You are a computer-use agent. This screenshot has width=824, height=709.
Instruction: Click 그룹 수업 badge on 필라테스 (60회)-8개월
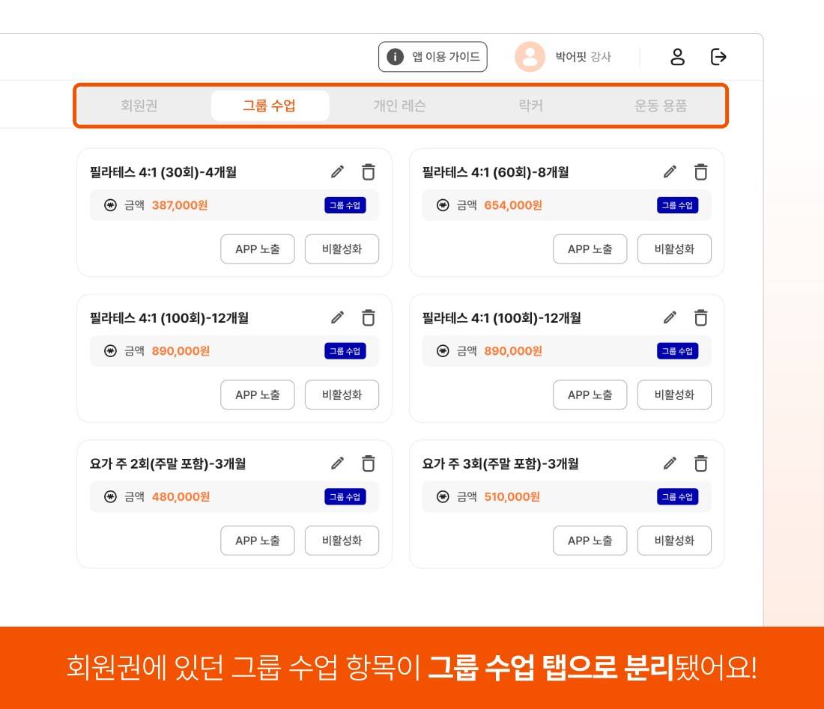pos(678,205)
